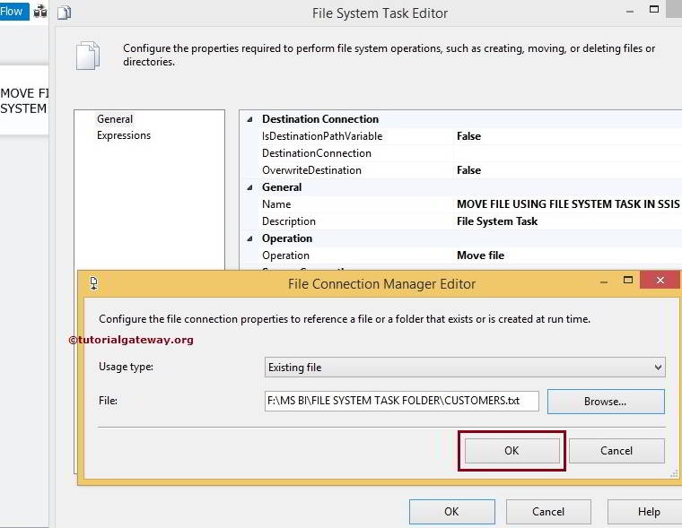Open the Usage type dropdown
The width and height of the screenshot is (682, 528).
(465, 368)
